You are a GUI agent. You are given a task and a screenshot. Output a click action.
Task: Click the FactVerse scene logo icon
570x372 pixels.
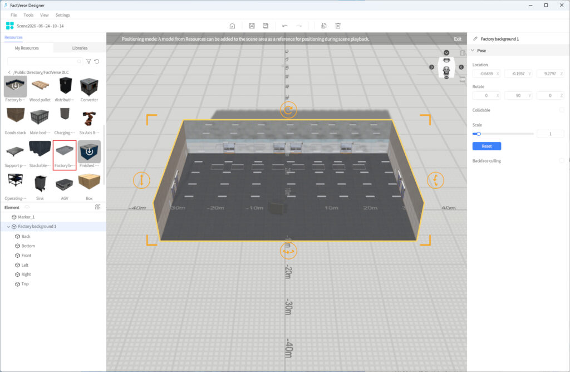pyautogui.click(x=10, y=26)
